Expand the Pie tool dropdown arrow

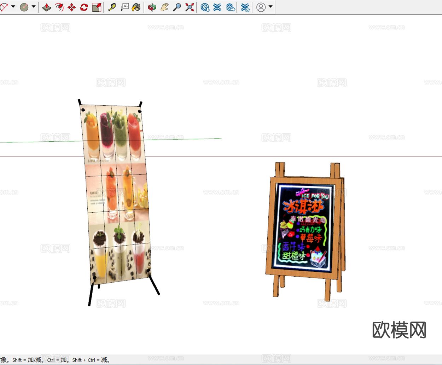click(x=34, y=7)
